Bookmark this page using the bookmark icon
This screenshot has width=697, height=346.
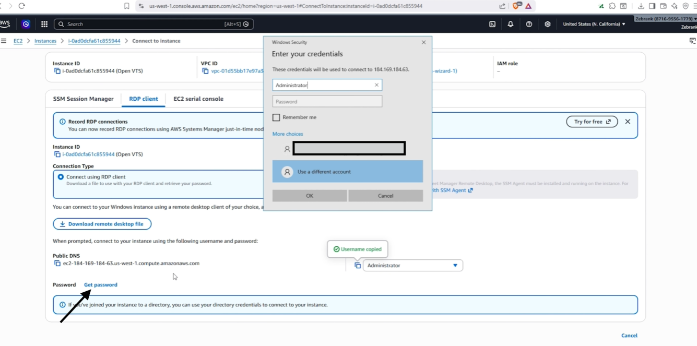127,6
